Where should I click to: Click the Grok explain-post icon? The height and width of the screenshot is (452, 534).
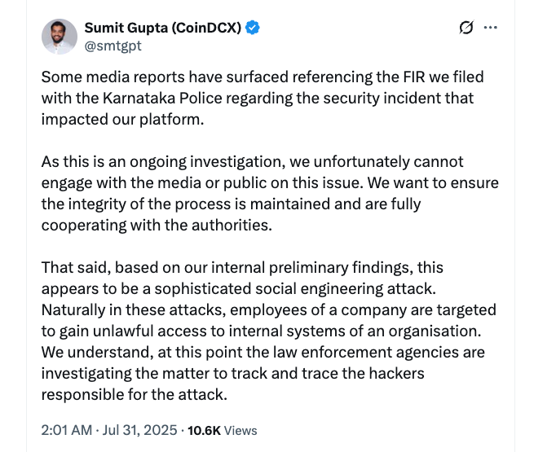point(466,28)
